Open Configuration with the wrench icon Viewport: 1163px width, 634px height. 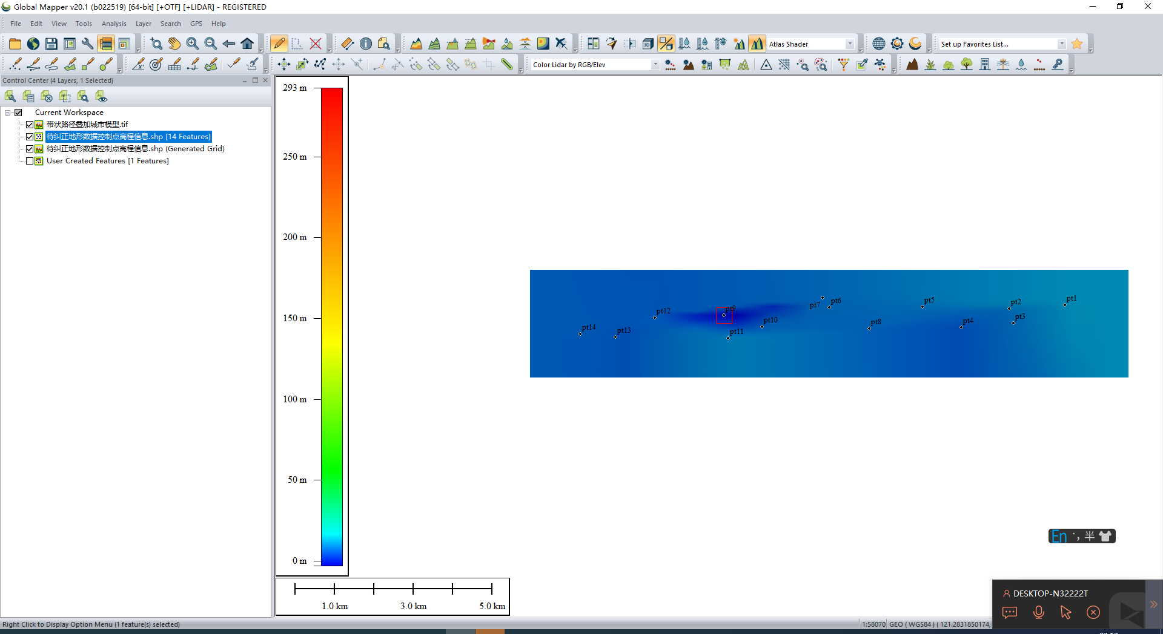point(88,44)
